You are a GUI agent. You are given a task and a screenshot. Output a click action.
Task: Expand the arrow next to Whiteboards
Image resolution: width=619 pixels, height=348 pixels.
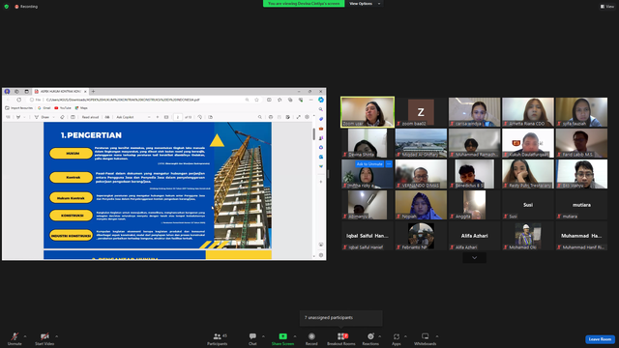coord(437,336)
